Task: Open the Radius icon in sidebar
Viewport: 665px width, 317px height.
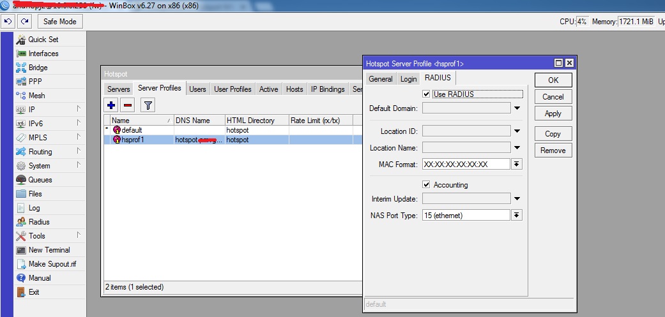Action: (x=21, y=222)
